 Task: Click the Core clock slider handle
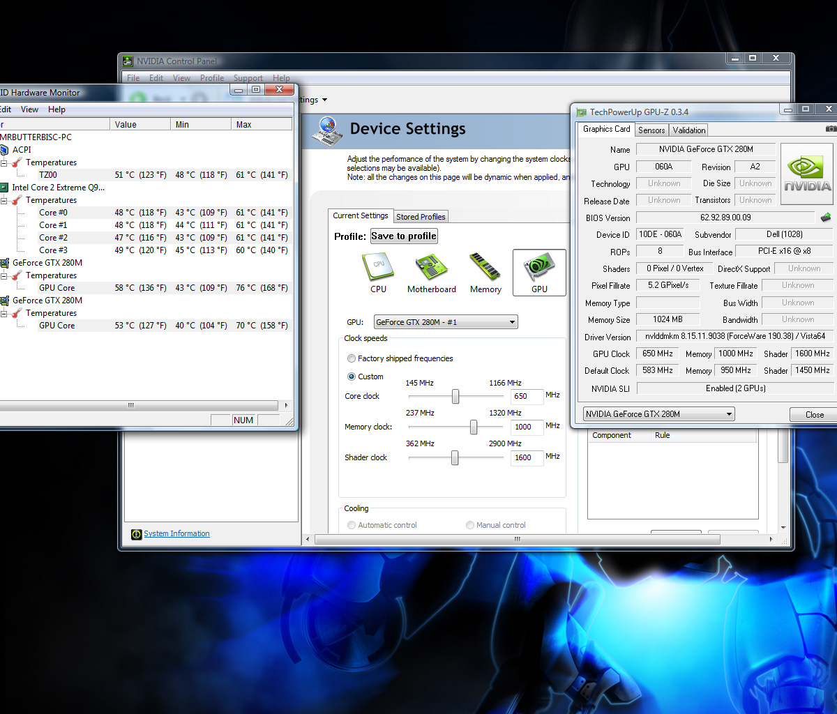click(x=455, y=396)
